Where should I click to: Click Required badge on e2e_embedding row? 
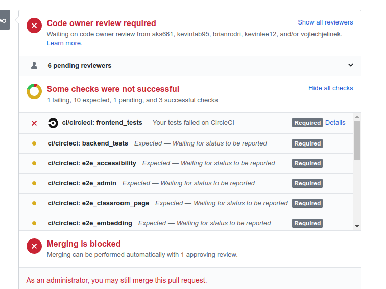[307, 223]
